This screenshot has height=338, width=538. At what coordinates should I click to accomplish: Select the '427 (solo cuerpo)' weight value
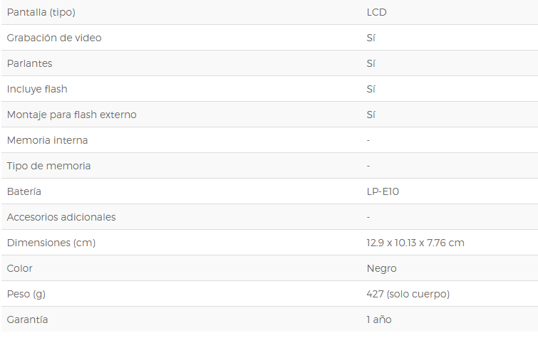(408, 294)
